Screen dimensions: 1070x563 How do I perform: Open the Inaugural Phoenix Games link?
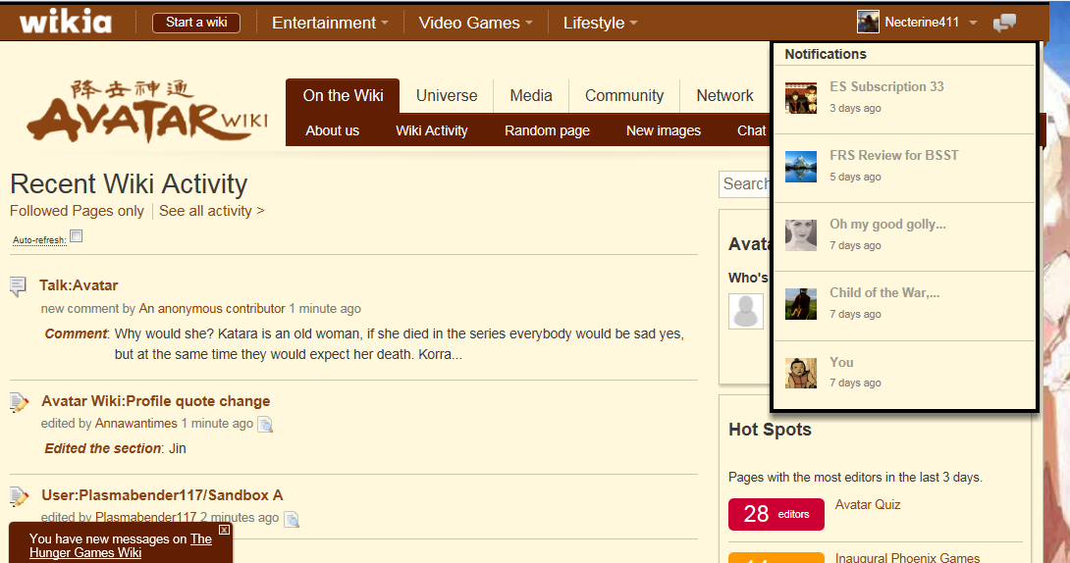tap(907, 557)
